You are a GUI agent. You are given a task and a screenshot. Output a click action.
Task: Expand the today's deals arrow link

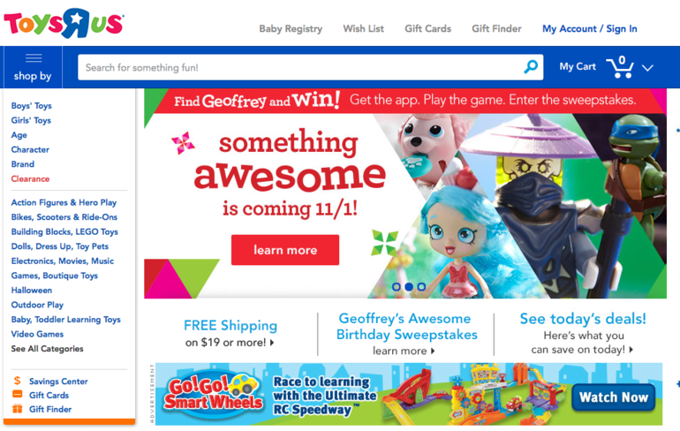point(631,350)
